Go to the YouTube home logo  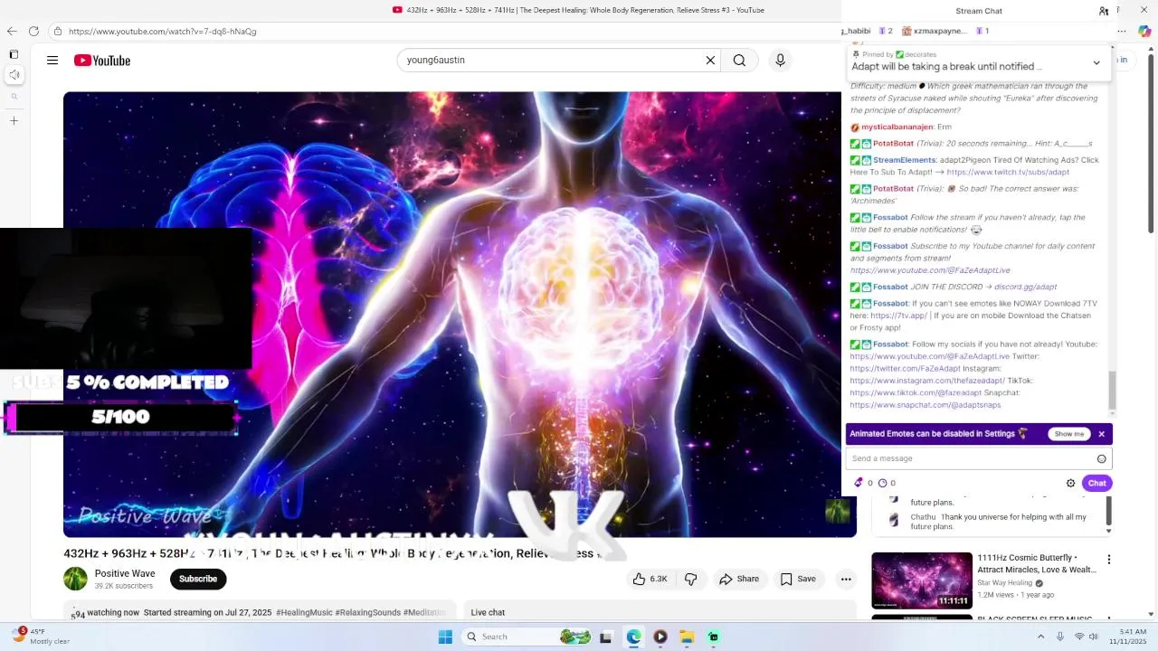[x=102, y=61]
